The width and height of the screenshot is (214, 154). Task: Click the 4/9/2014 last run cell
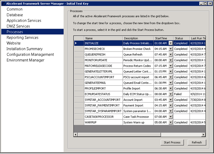198,94
